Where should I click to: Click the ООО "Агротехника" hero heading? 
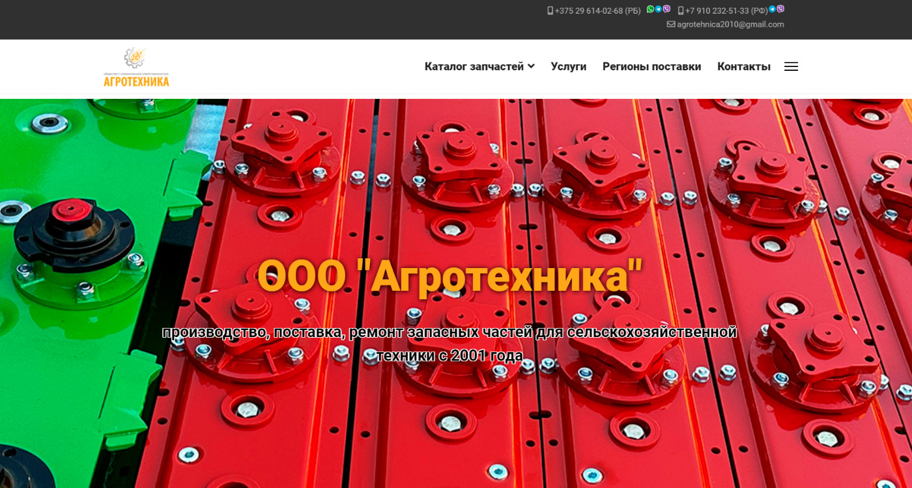click(450, 276)
